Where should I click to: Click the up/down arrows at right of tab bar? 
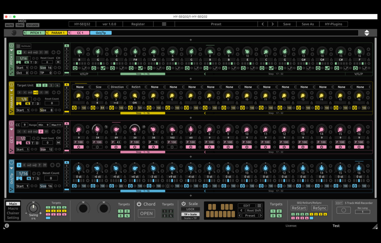point(367,33)
